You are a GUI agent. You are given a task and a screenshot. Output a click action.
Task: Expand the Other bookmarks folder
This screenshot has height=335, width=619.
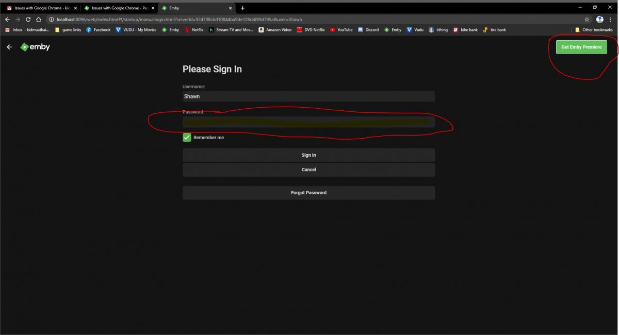(x=594, y=30)
